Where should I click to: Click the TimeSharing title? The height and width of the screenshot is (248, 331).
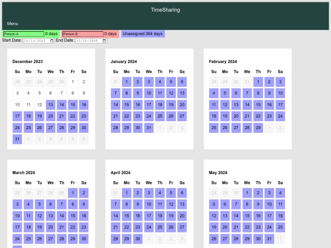[x=165, y=10]
